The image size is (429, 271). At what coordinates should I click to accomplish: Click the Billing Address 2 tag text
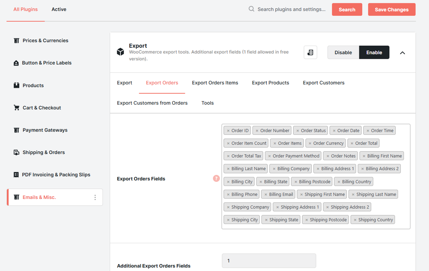point(382,169)
